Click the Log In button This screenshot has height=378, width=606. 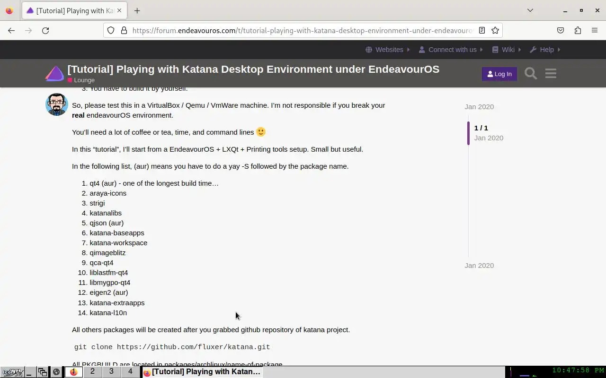click(499, 74)
